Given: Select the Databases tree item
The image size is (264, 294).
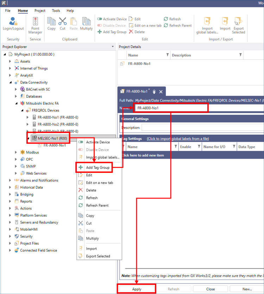Looking at the screenshot, I should [34, 96].
